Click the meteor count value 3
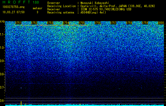Screen dimensions: 166x106 pos(37,12)
